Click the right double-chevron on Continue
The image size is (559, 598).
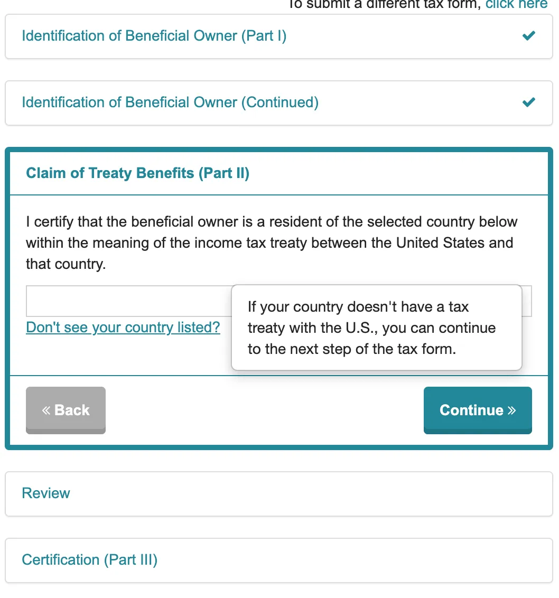click(x=511, y=410)
